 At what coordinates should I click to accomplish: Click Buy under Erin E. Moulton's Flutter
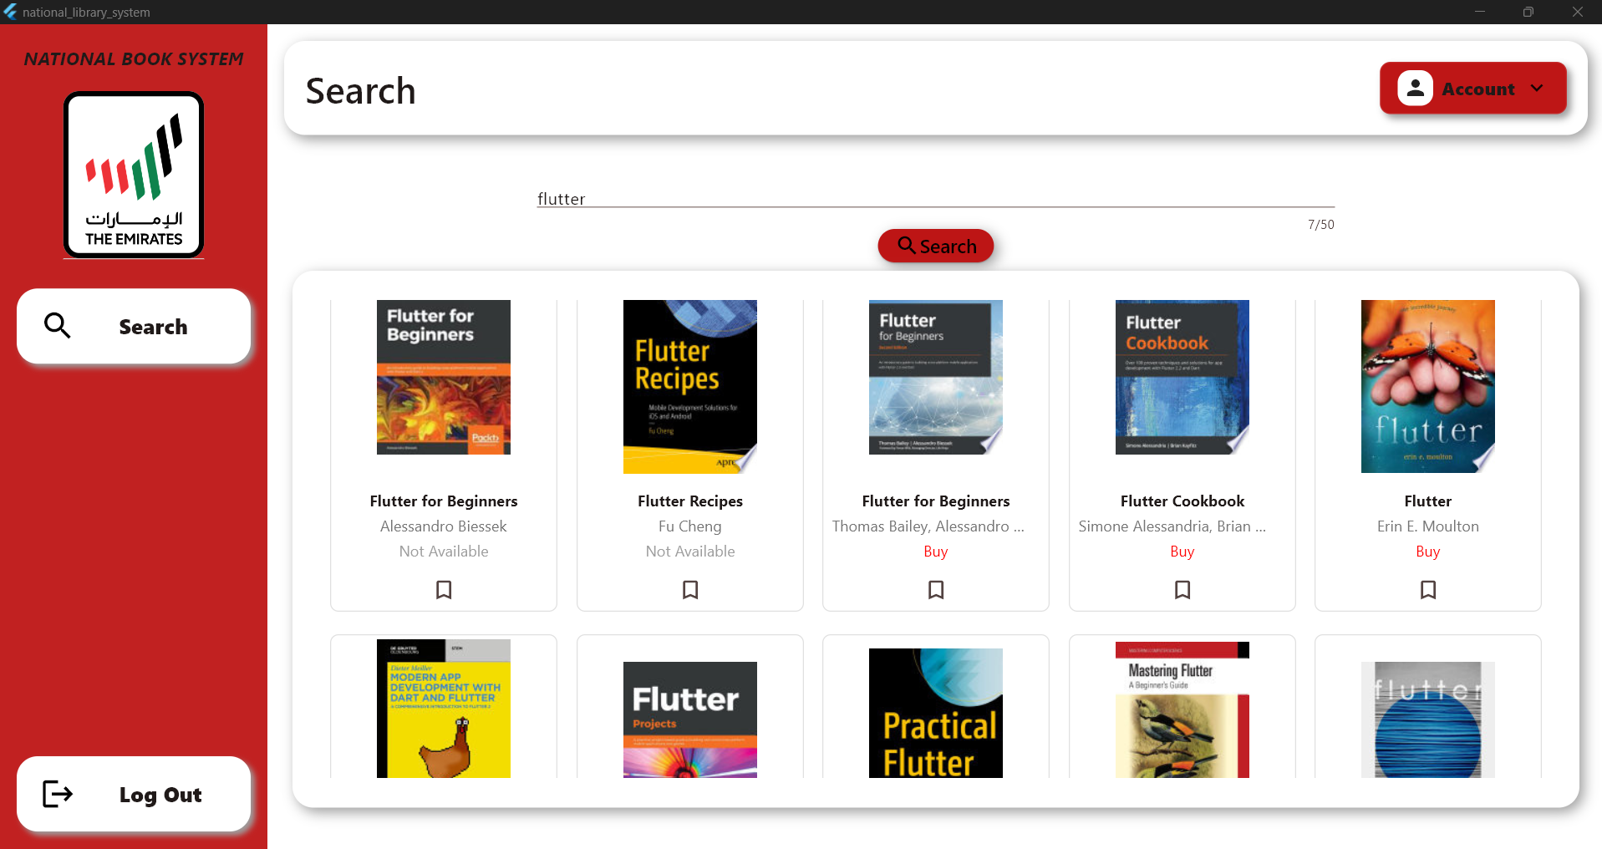[1428, 552]
